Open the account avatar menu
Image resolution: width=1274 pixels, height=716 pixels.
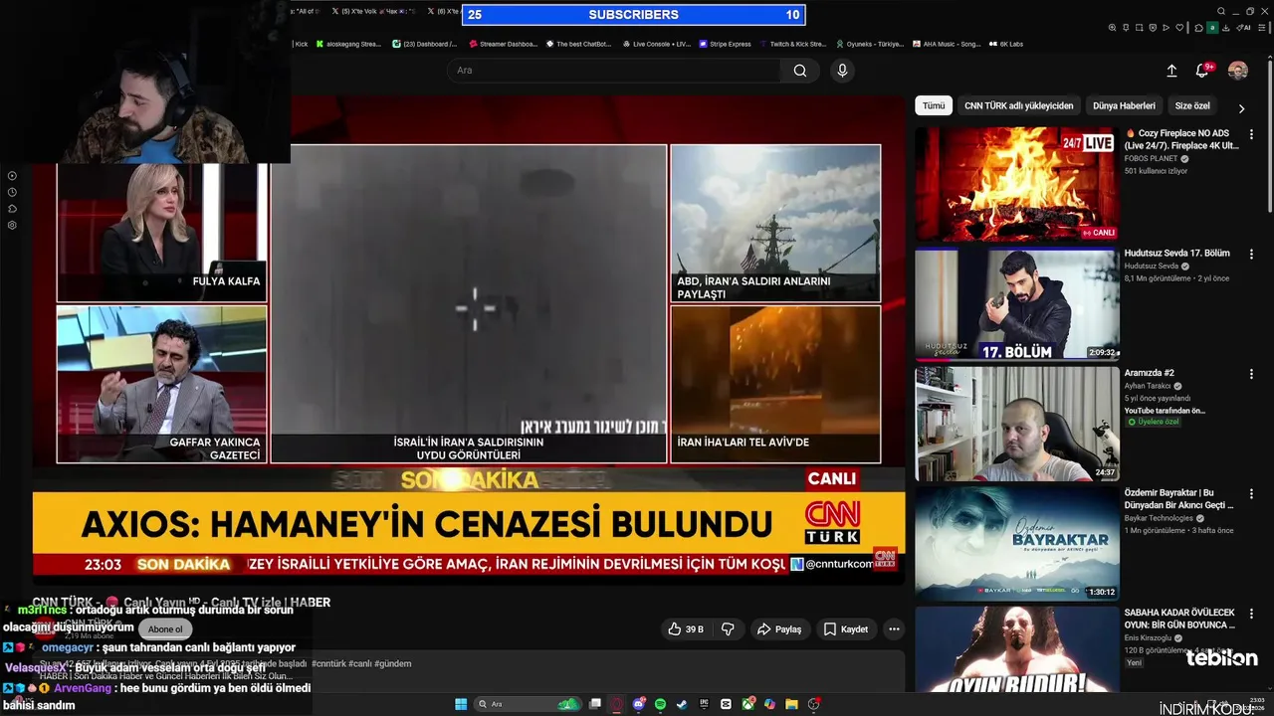coord(1237,71)
